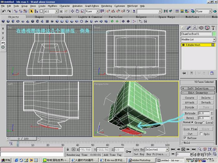Image resolution: width=218 pixels, height=163 pixels.
Task: Toggle the Split checkbox
Action: click(201, 134)
